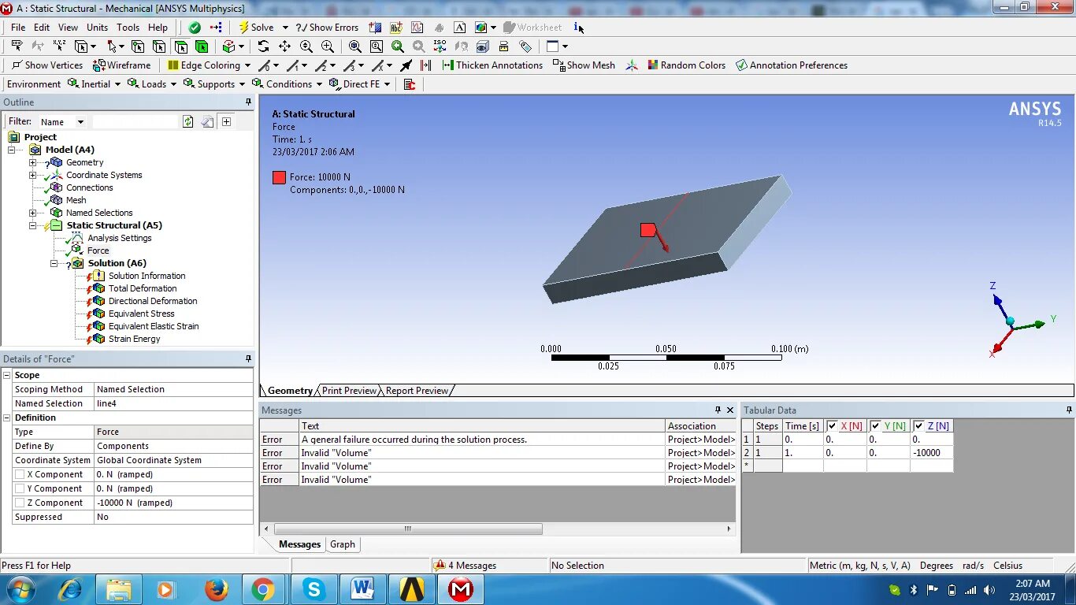The height and width of the screenshot is (605, 1076).
Task: Collapse the Solution (A6) node
Action: click(54, 263)
